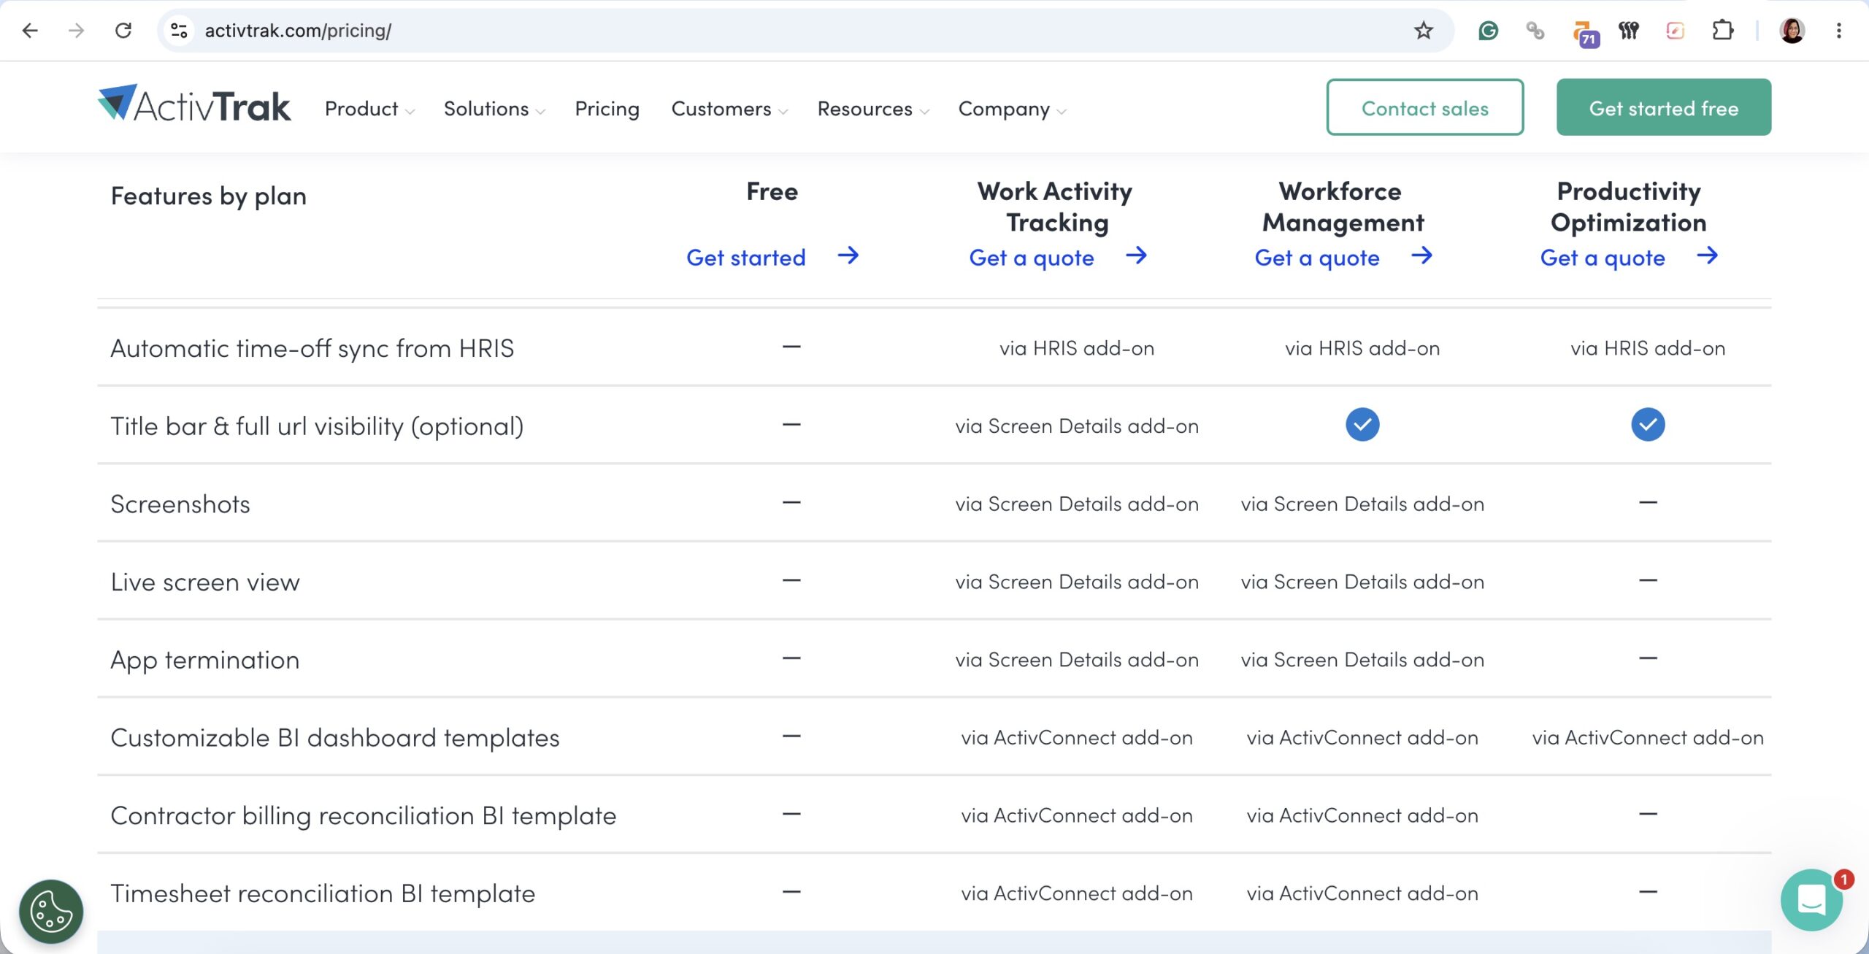Click Work Activity Tracking cell in Live screen view row
The height and width of the screenshot is (954, 1869).
1077,582
